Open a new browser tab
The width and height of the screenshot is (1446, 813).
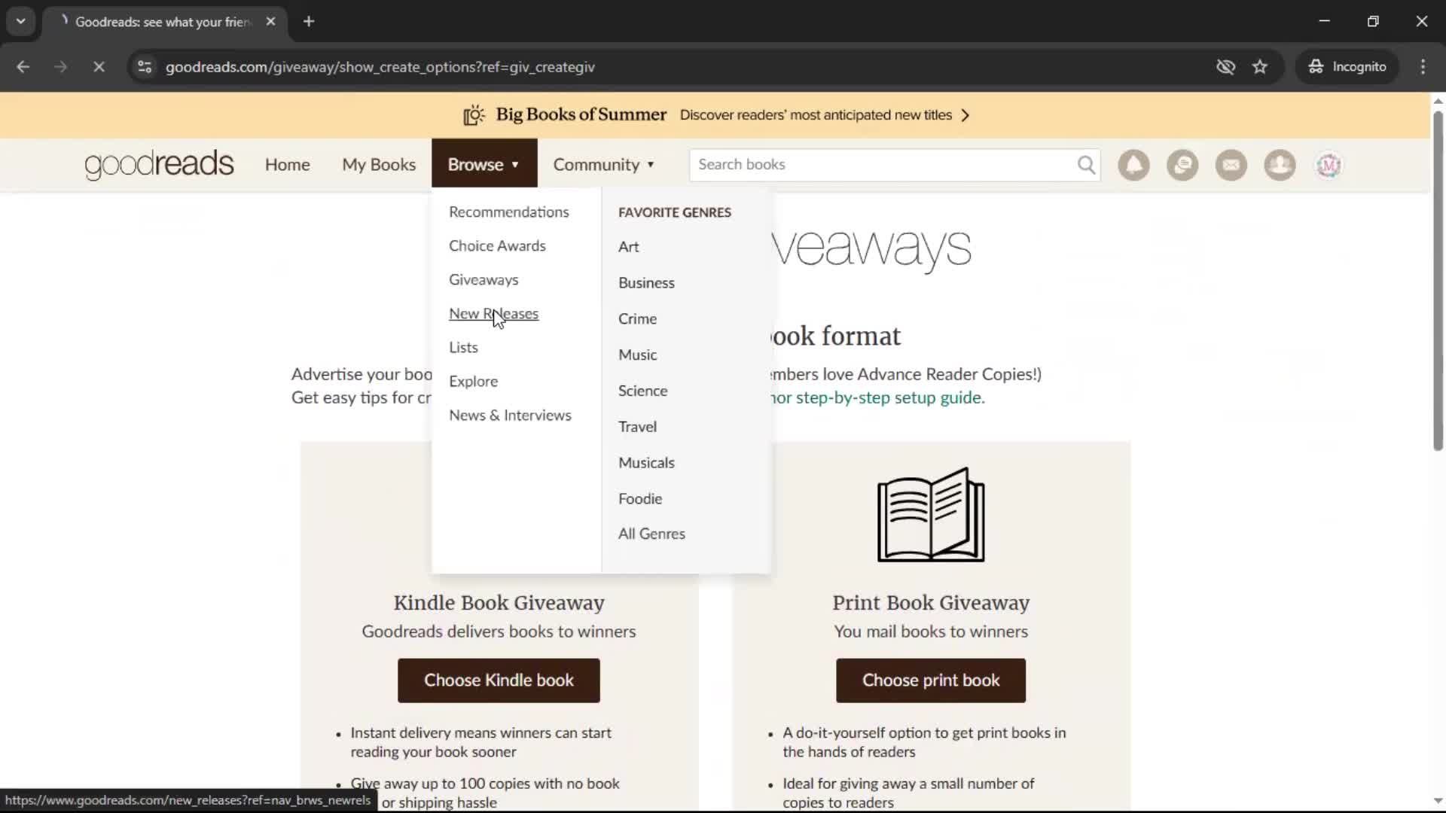click(309, 22)
